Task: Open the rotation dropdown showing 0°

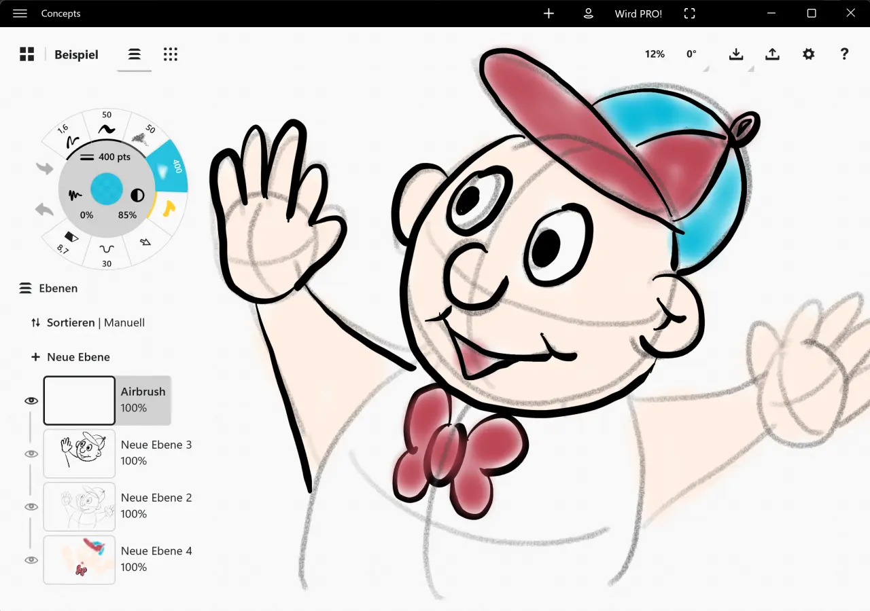Action: click(691, 54)
